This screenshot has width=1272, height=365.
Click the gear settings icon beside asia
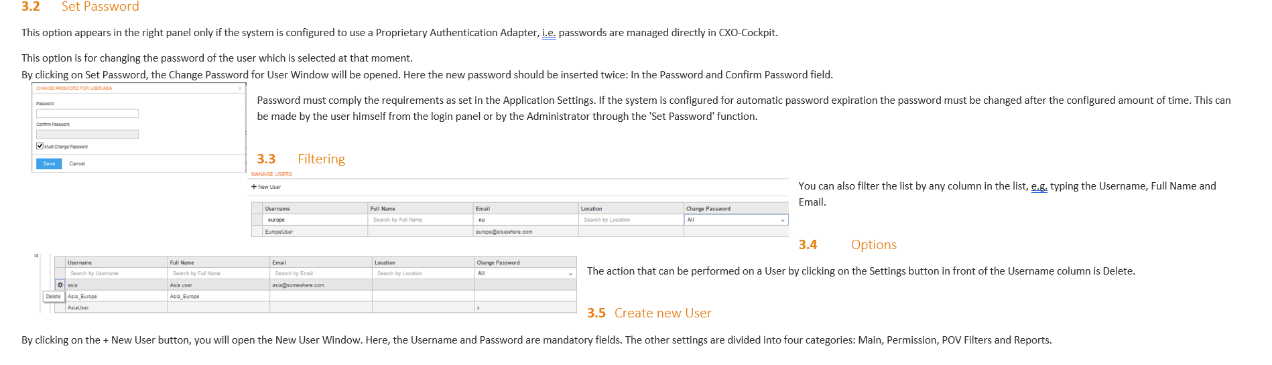click(60, 285)
